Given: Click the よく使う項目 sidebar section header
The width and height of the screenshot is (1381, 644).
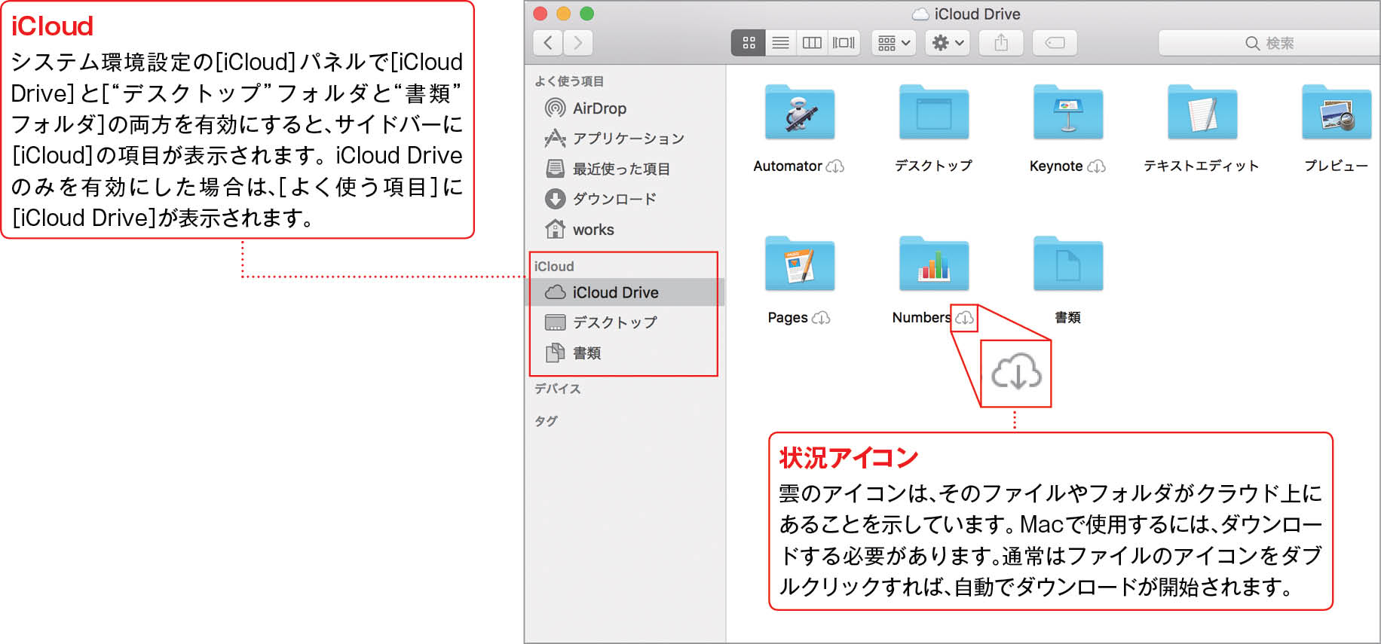Looking at the screenshot, I should pyautogui.click(x=569, y=81).
